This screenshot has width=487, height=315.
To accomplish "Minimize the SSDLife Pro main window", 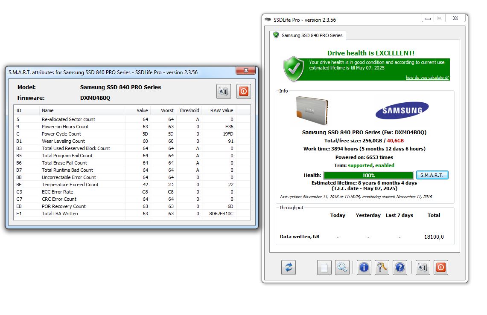I will click(428, 18).
